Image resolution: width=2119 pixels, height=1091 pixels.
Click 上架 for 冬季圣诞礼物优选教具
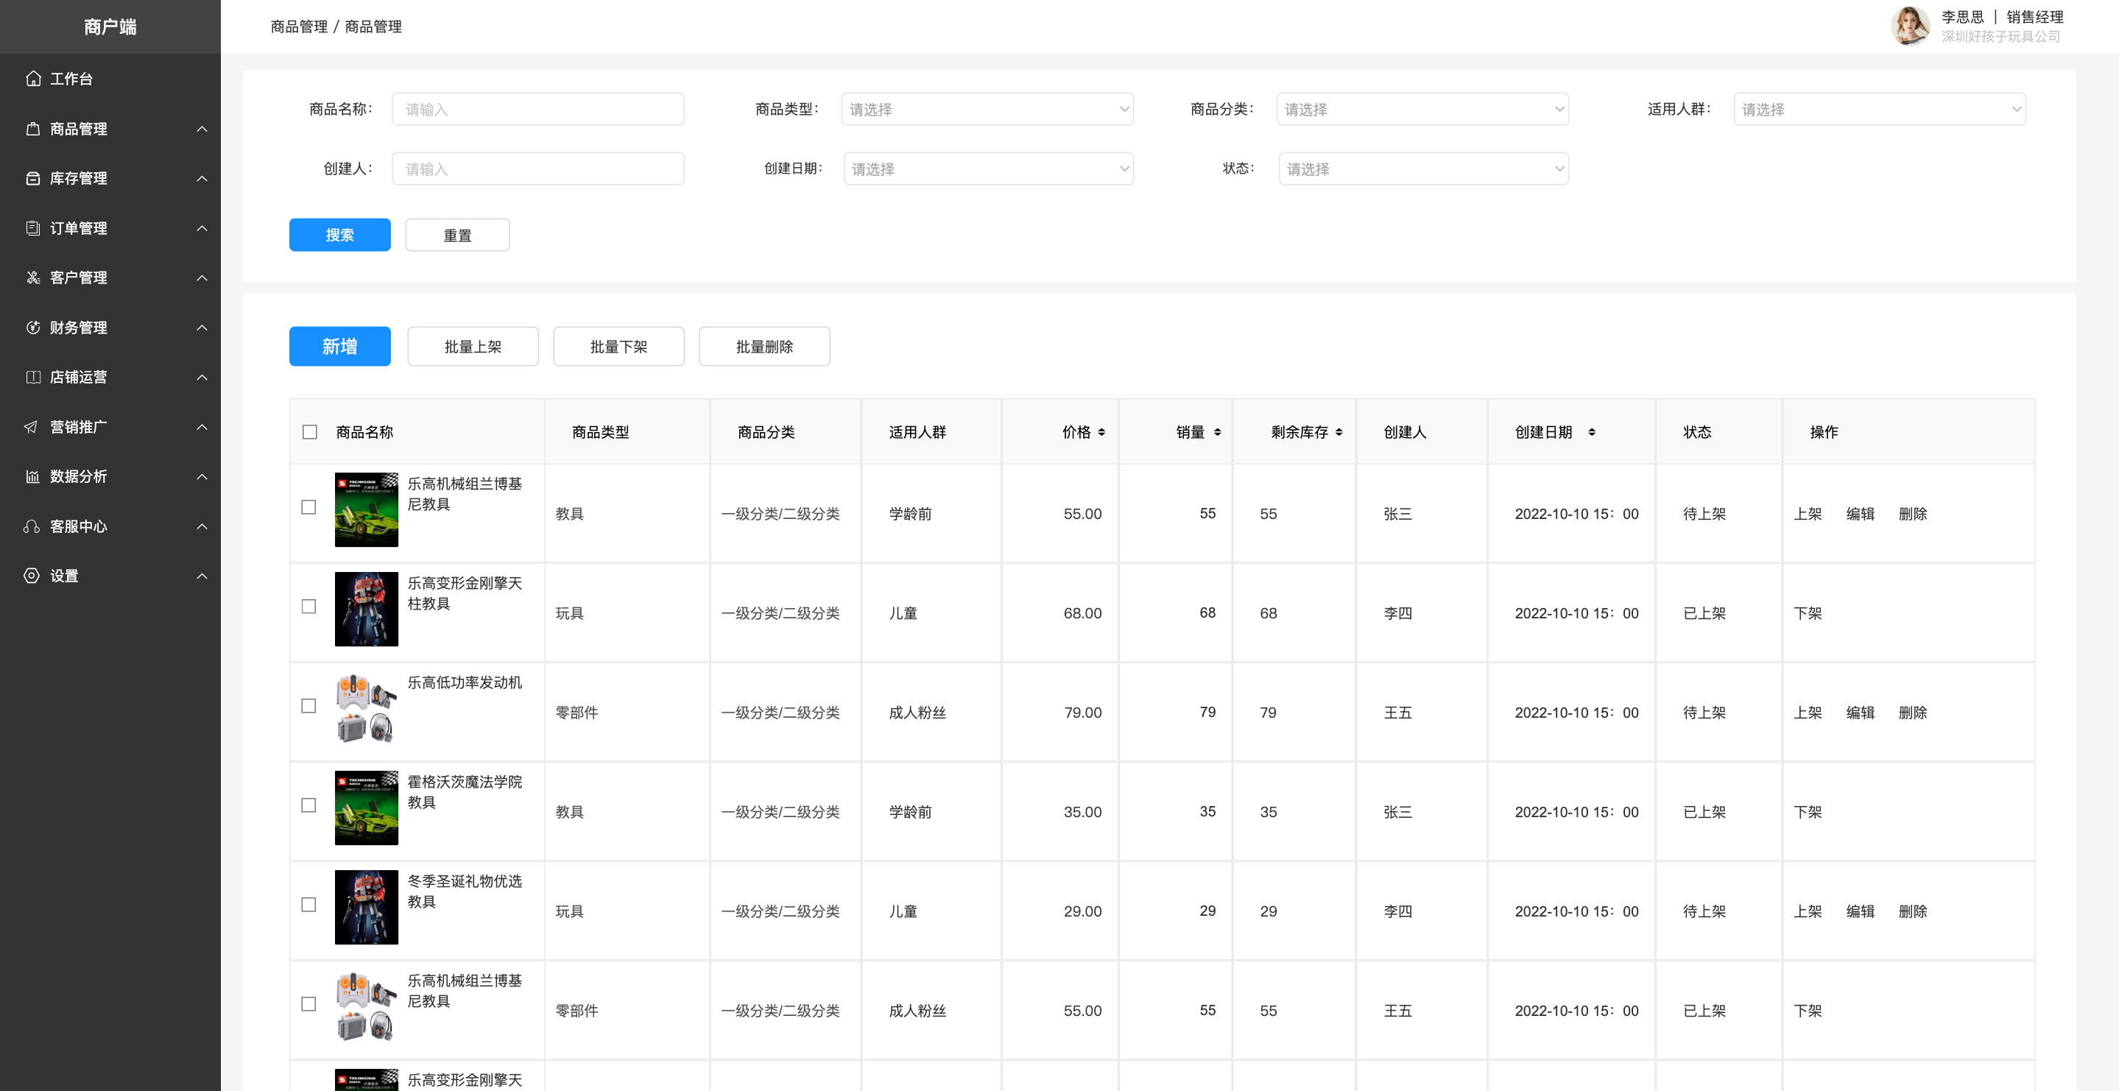1808,911
